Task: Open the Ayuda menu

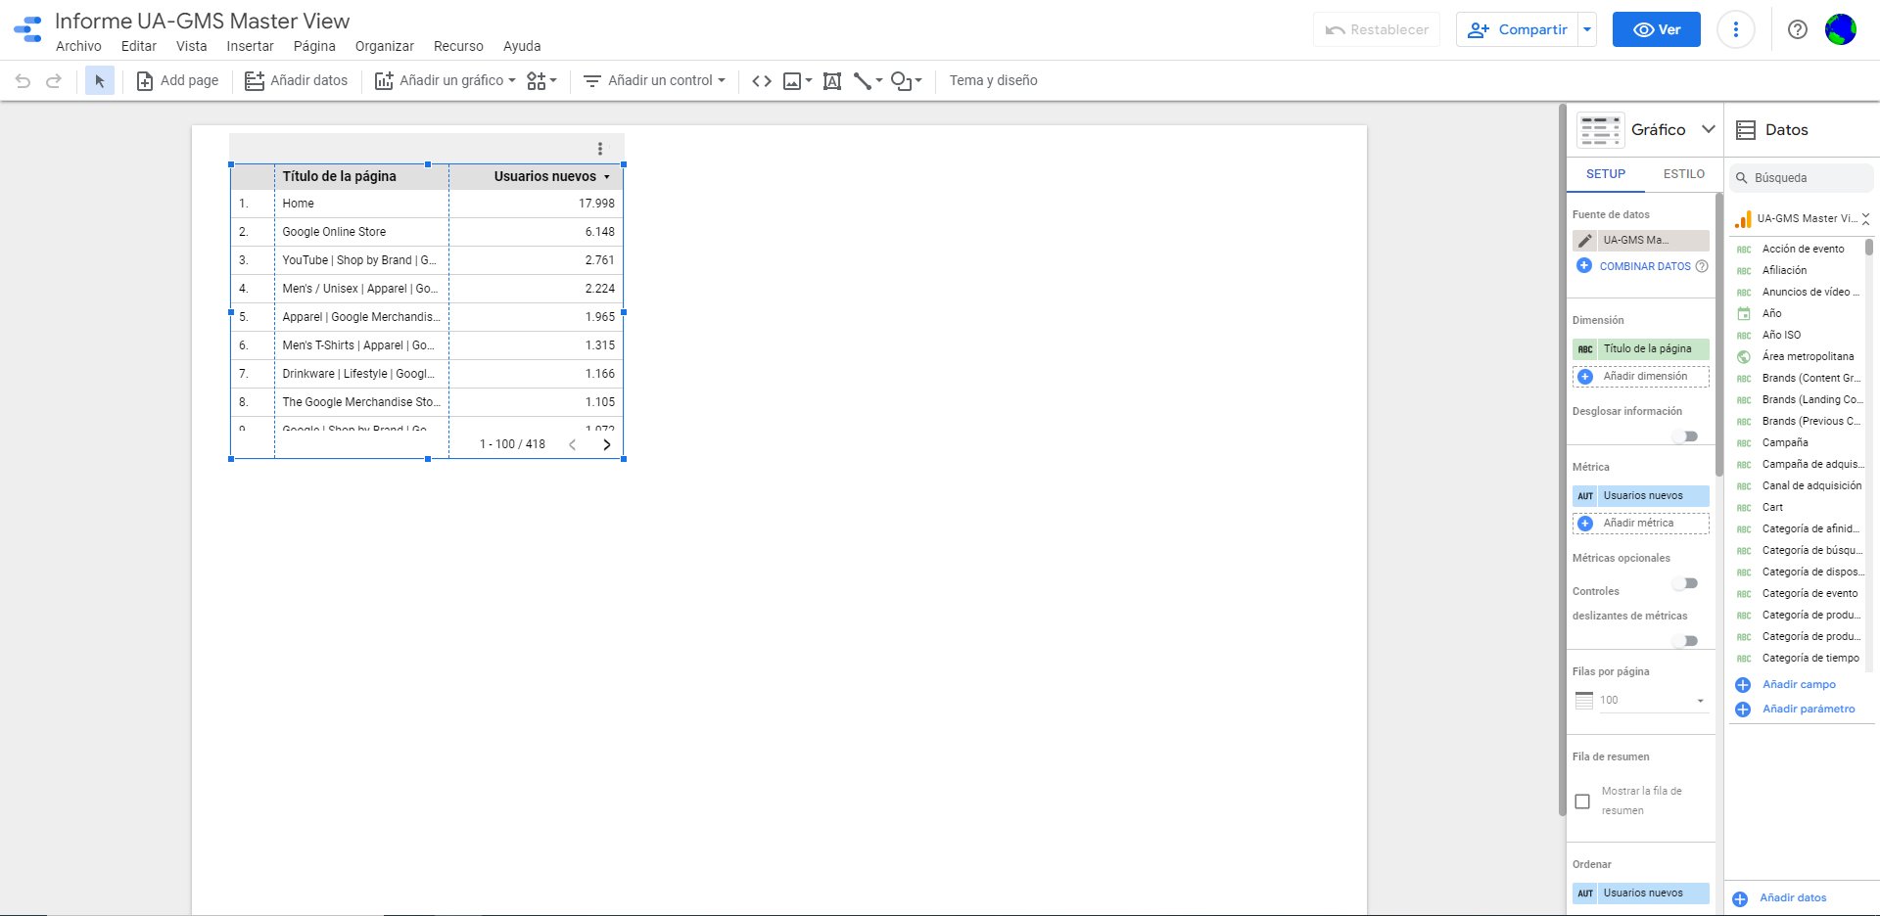Action: coord(522,46)
